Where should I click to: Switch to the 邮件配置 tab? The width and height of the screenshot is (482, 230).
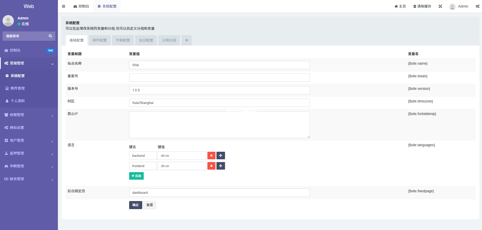click(x=100, y=40)
